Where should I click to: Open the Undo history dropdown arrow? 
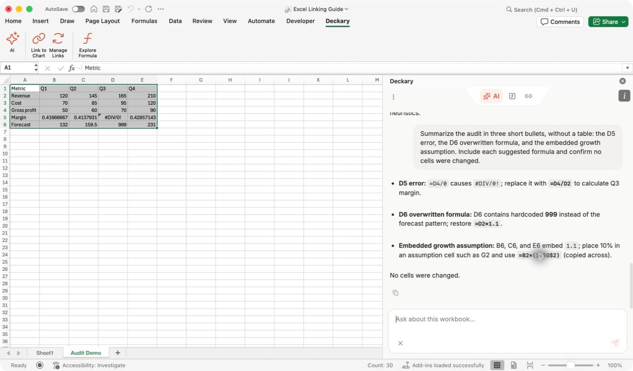click(139, 9)
